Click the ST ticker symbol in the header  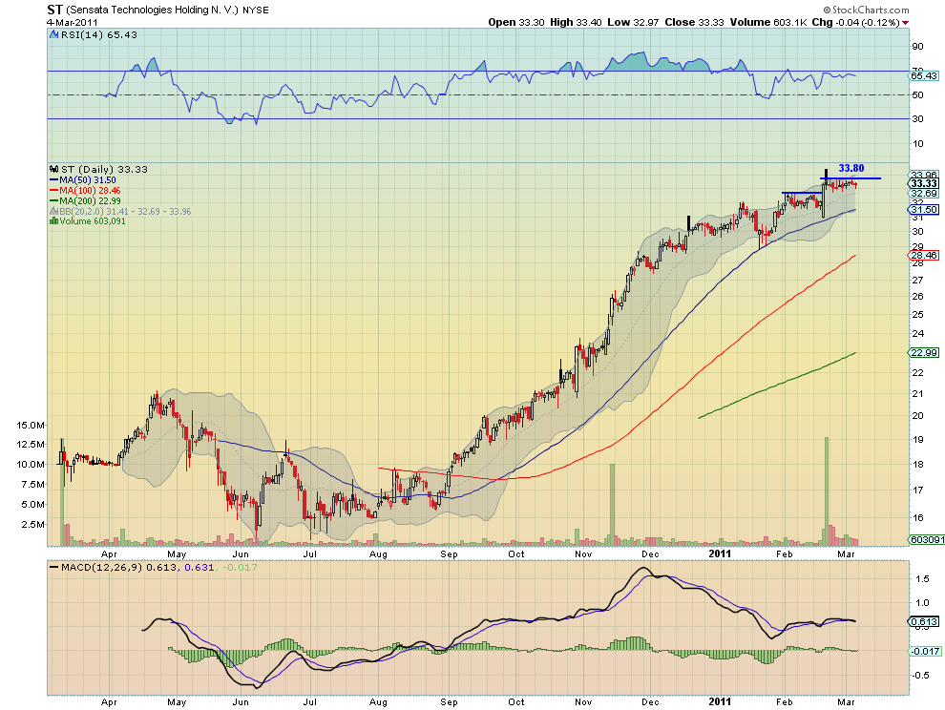[x=54, y=10]
